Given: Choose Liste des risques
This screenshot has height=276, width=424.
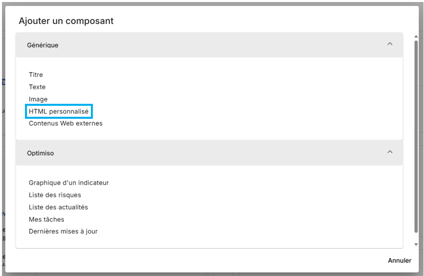Looking at the screenshot, I should [55, 195].
